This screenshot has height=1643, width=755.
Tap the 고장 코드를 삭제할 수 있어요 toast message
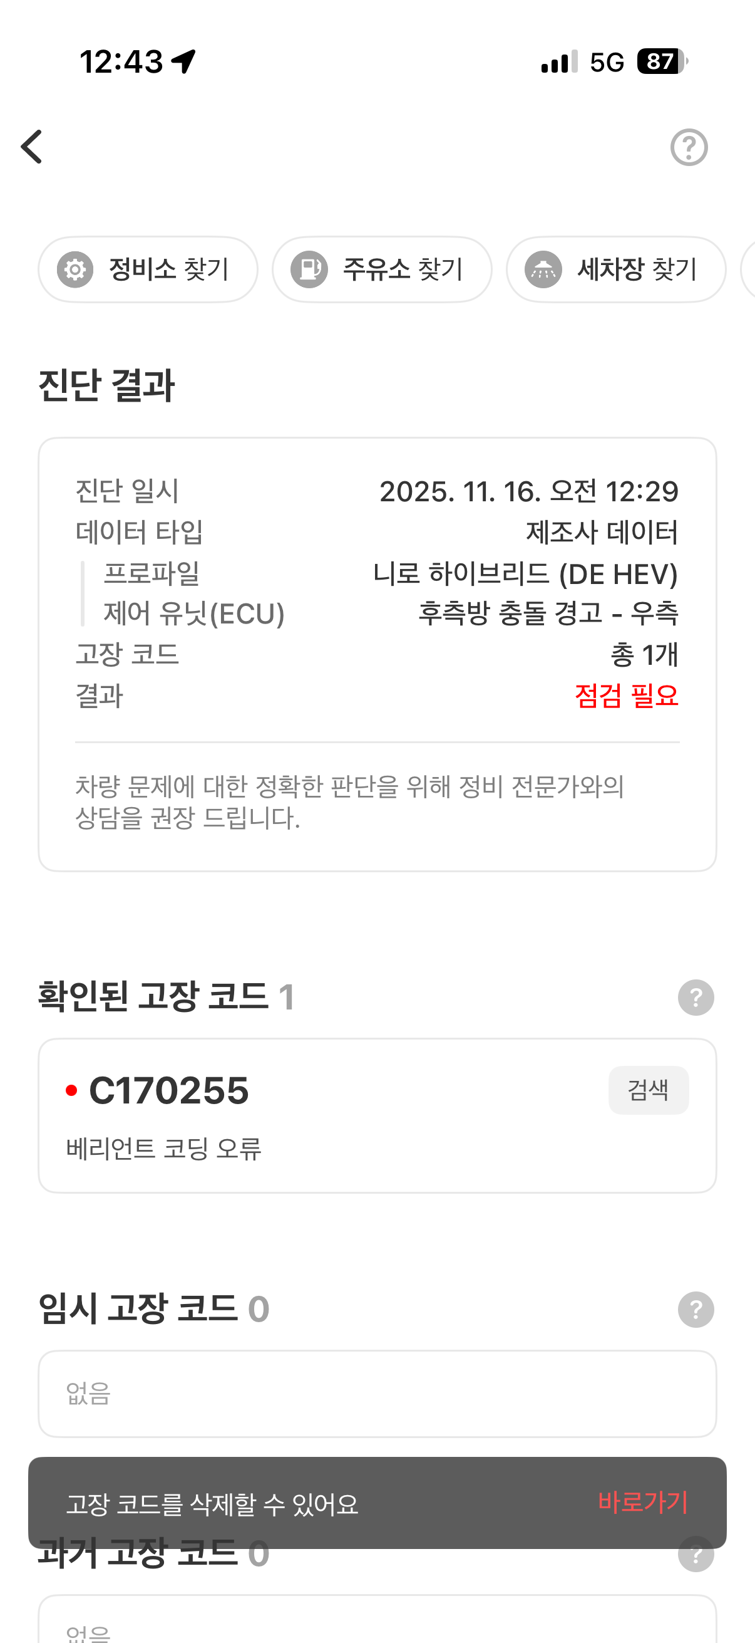point(212,1503)
